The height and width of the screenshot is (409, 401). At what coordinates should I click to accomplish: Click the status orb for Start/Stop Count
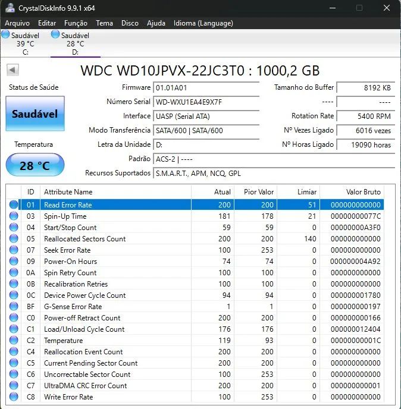[14, 227]
